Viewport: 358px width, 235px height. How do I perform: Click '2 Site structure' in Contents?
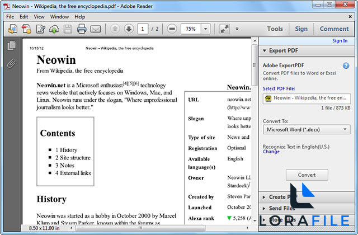click(x=73, y=158)
